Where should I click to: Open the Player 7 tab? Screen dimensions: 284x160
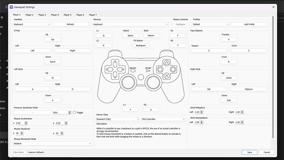coord(93,15)
